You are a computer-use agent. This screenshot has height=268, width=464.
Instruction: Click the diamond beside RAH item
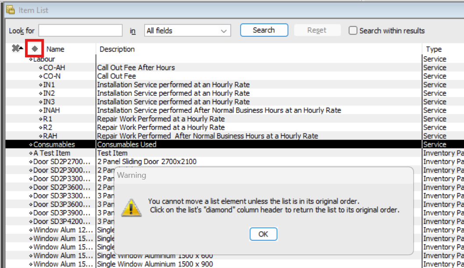point(41,136)
